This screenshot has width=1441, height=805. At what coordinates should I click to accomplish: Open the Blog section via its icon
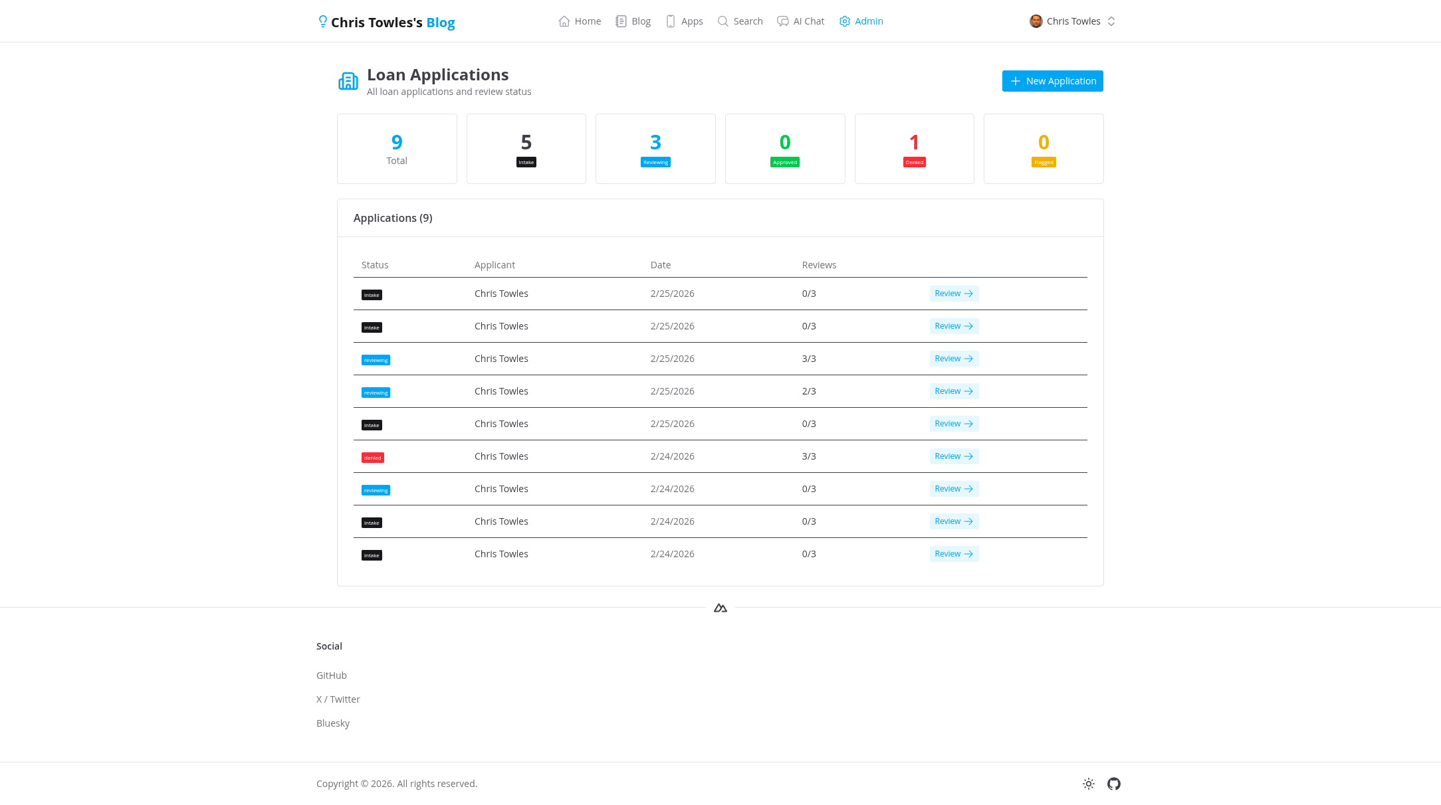621,21
